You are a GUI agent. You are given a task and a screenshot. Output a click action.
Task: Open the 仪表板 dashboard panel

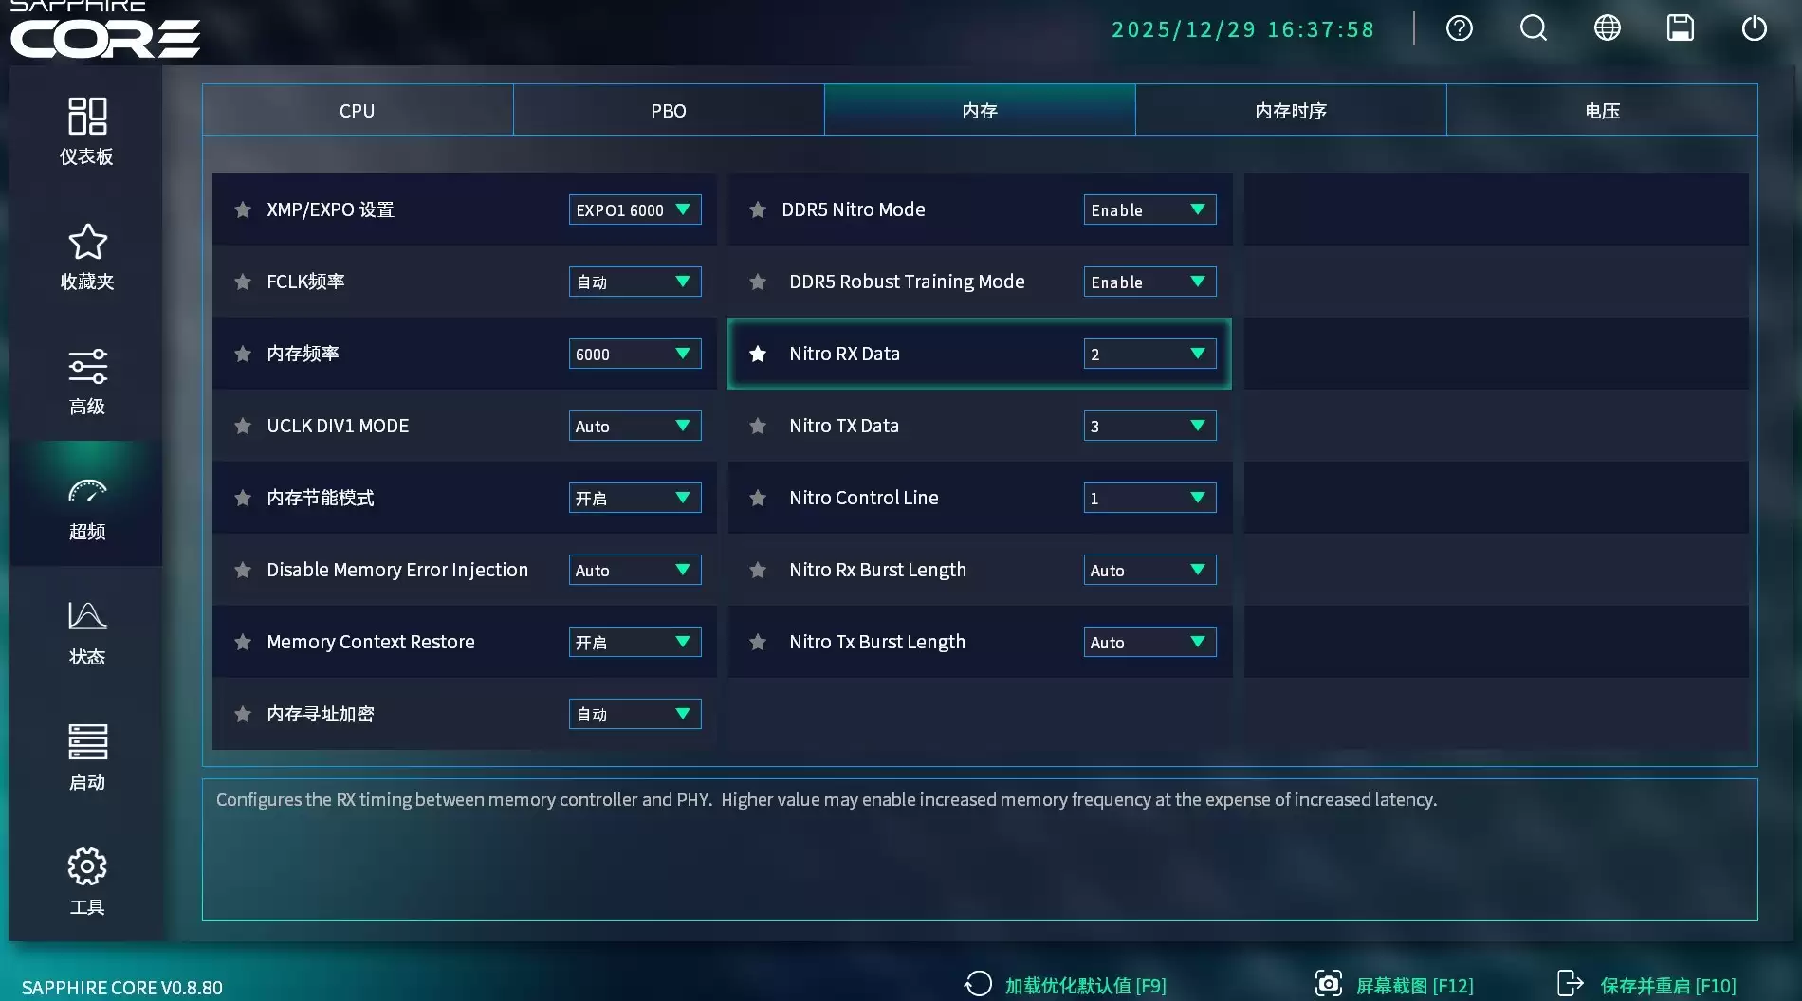[x=87, y=128]
